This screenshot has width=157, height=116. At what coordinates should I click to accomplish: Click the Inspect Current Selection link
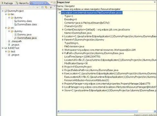pos(145,115)
